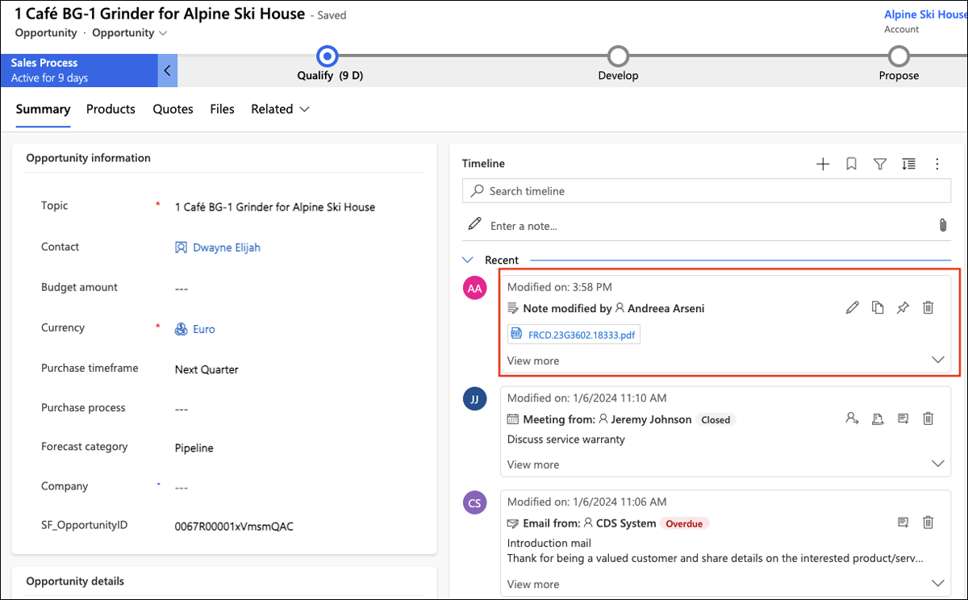Viewport: 968px width, 600px height.
Task: Collapse the Recent timeline section
Action: [x=467, y=260]
